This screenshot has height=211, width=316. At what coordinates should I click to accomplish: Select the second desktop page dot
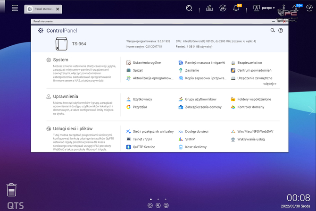pos(158,199)
